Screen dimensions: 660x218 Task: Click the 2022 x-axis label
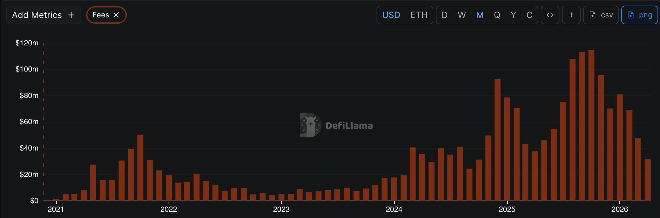(169, 209)
